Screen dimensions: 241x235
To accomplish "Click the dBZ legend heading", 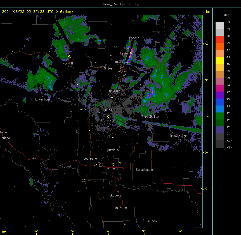I will point(226,15).
